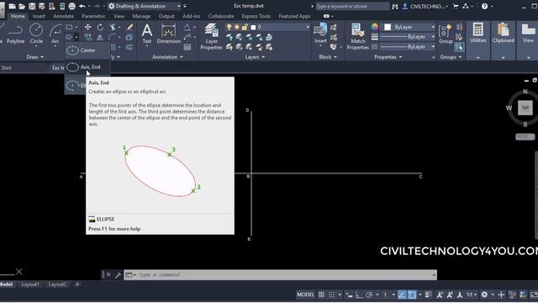Open Layer Properties manager
Image resolution: width=538 pixels, height=303 pixels.
click(211, 37)
